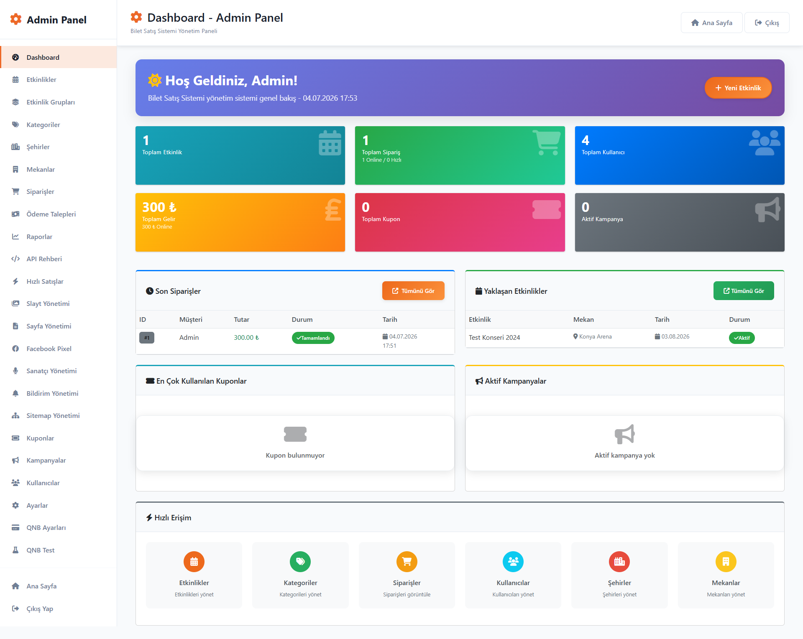Select the blue Kullanıcılar quick access icon

(x=513, y=562)
